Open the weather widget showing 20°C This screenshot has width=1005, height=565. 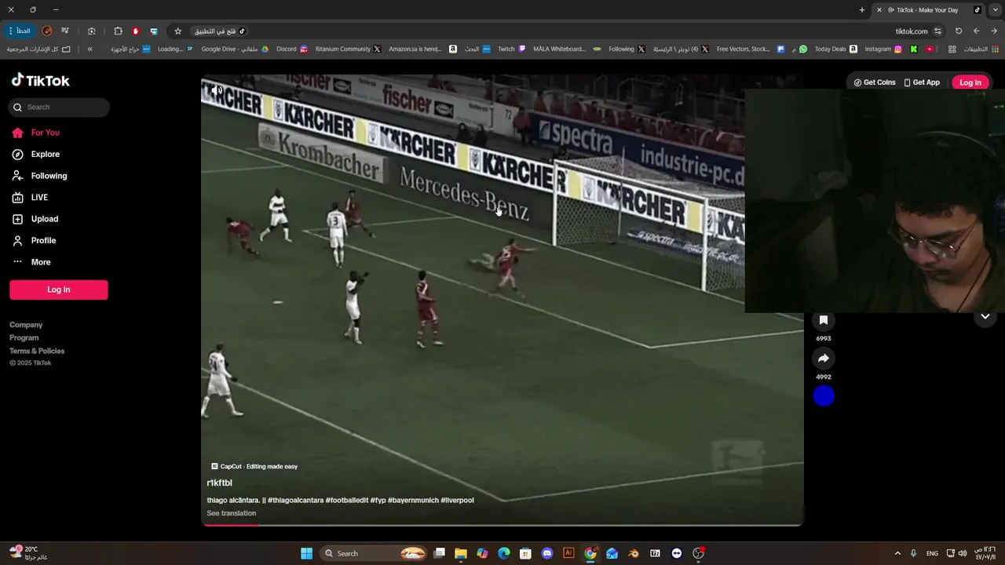(29, 552)
